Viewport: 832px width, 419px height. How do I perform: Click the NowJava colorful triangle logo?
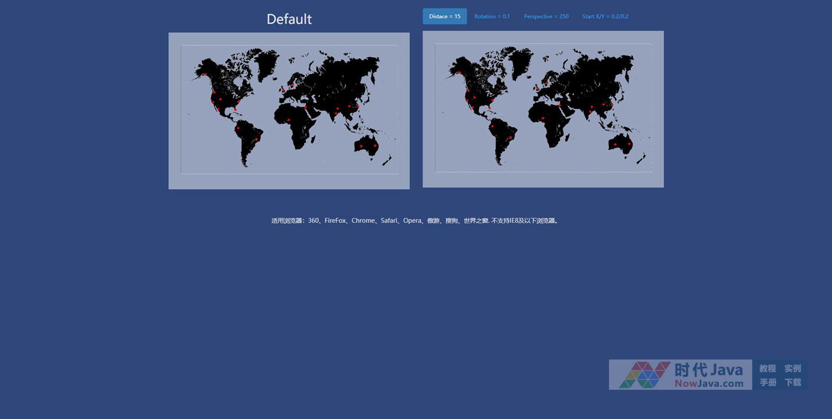pos(644,375)
